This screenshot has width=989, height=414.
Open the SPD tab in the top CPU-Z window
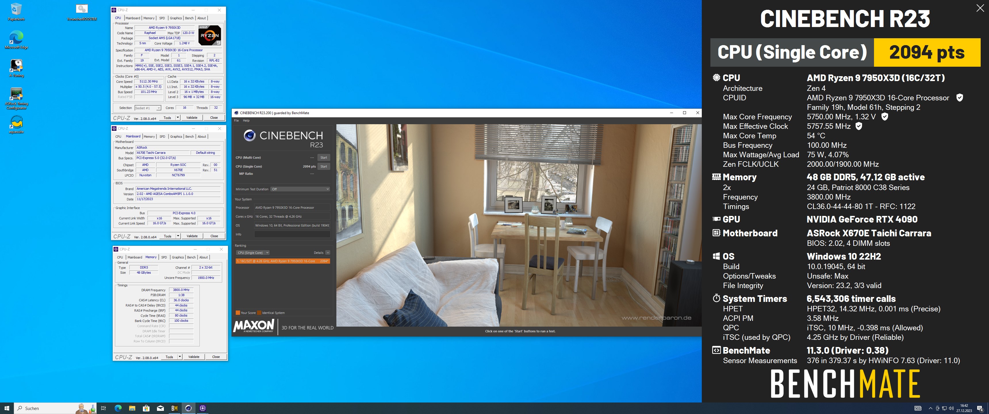click(x=162, y=18)
